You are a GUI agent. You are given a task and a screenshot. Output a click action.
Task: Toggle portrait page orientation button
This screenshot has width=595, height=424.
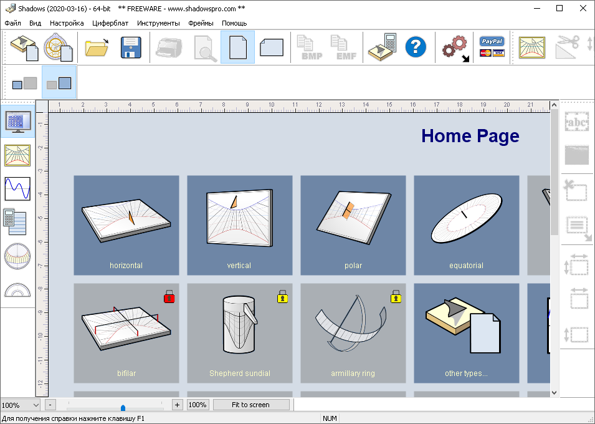pos(237,47)
